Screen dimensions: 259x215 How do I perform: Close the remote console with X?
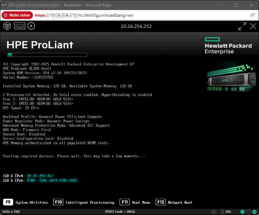pyautogui.click(x=253, y=26)
